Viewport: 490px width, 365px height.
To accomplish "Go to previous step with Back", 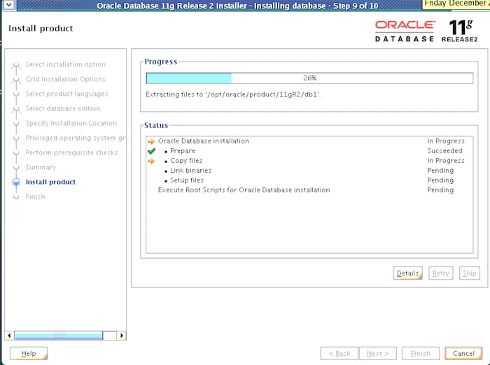I will 339,353.
